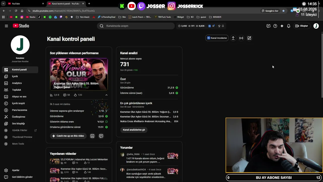Open Thumbnail Preview tool

(20, 137)
